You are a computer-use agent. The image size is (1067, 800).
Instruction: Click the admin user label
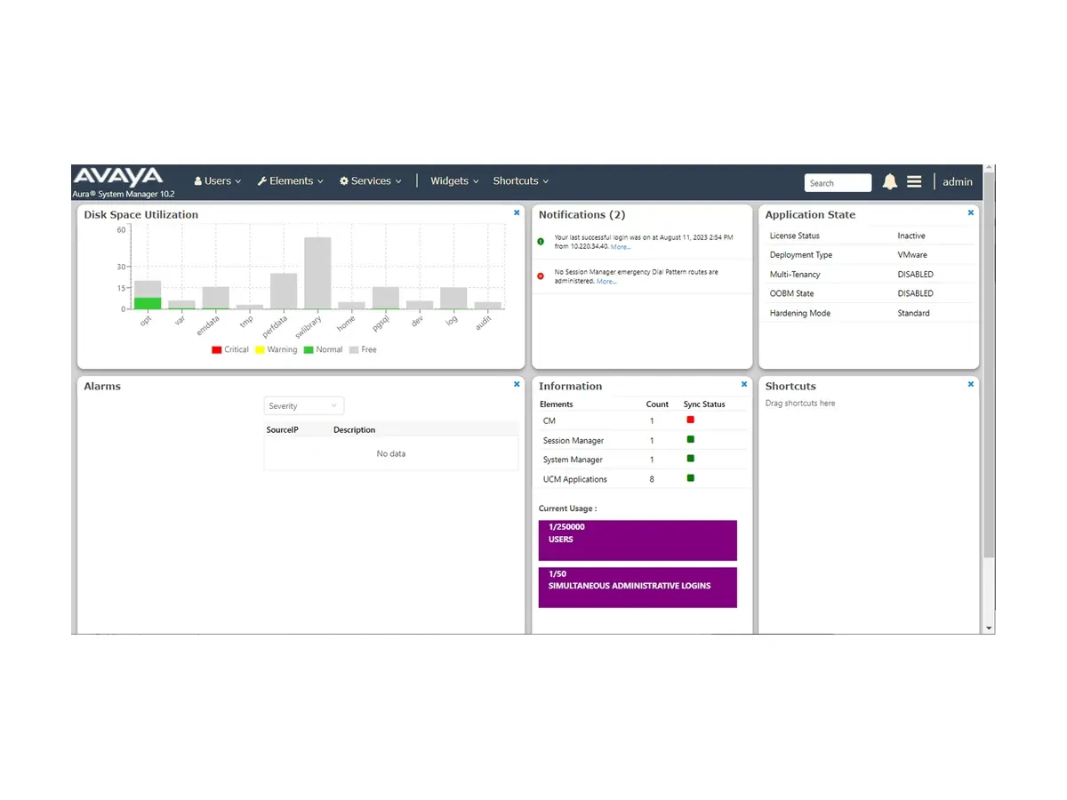pos(958,182)
